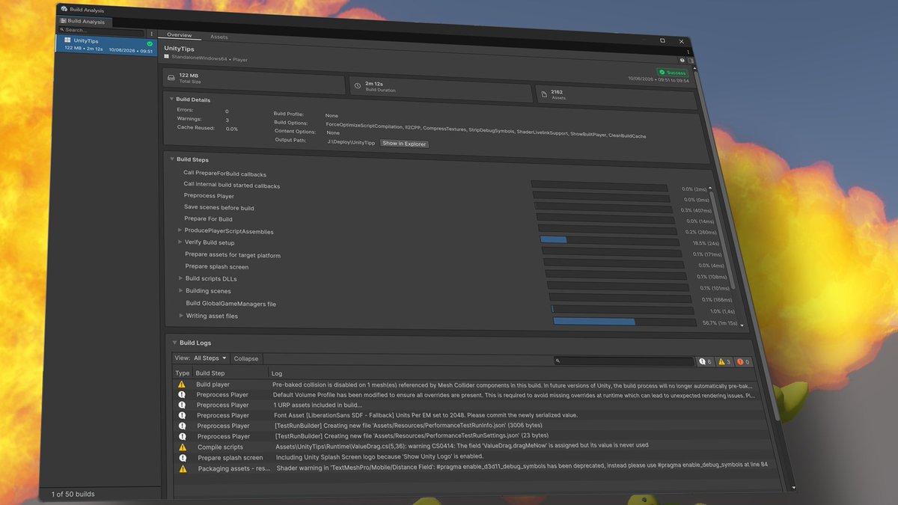Image resolution: width=898 pixels, height=505 pixels.
Task: Click the warning icon on the Compile scripts row
Action: pos(182,447)
